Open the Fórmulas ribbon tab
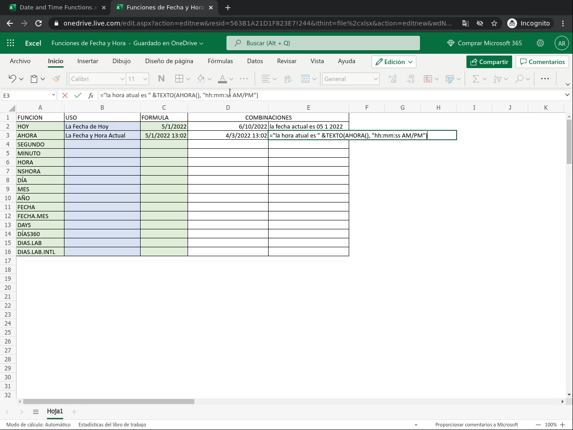Viewport: 573px width, 430px height. coord(220,61)
